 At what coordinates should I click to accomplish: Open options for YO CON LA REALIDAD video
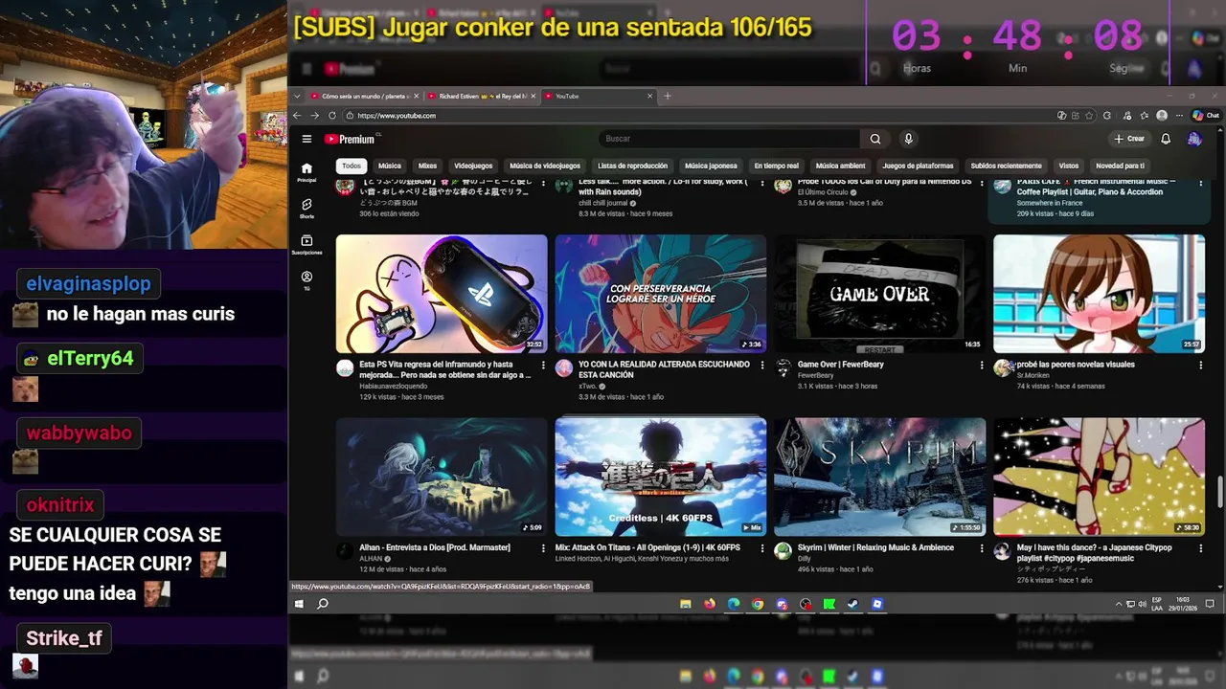[x=762, y=365]
